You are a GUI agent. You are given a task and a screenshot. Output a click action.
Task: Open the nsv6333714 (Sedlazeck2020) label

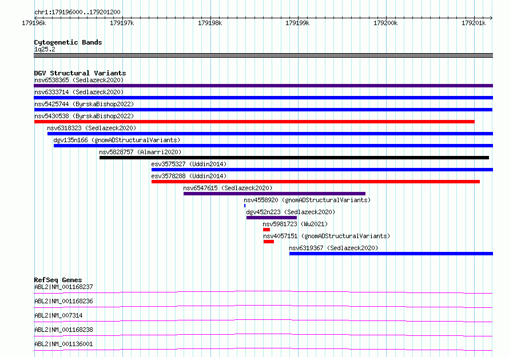pos(79,92)
